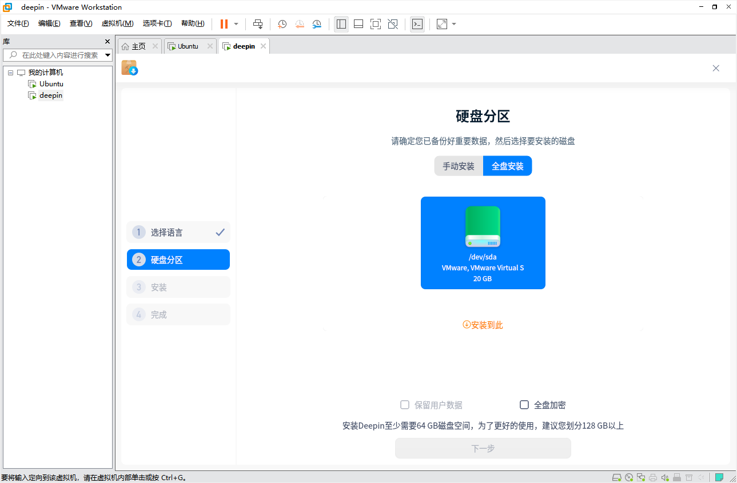Select 我的计算机 in the library tree
Screen dimensions: 737x483
pos(45,73)
